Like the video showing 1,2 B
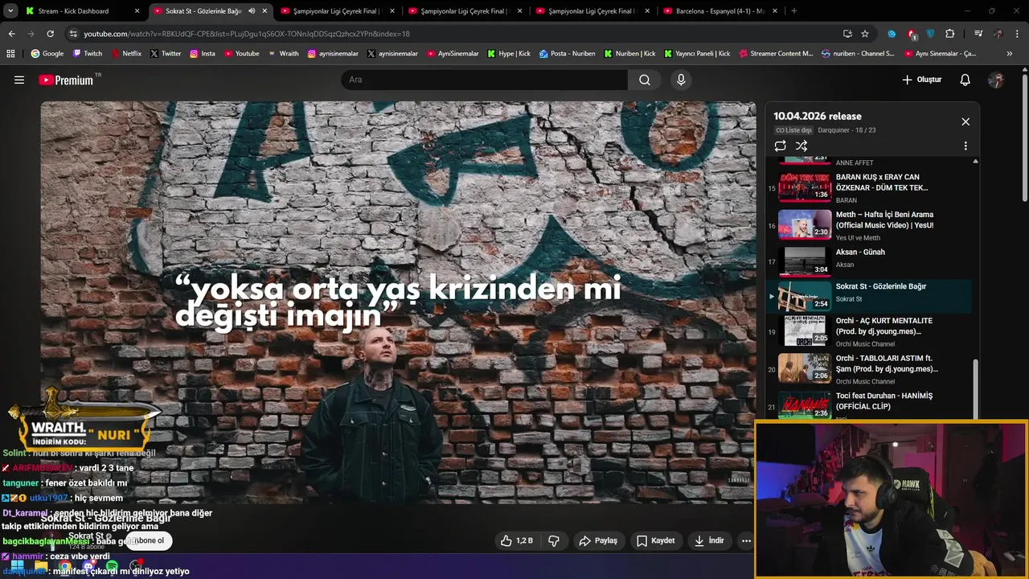 tap(516, 540)
